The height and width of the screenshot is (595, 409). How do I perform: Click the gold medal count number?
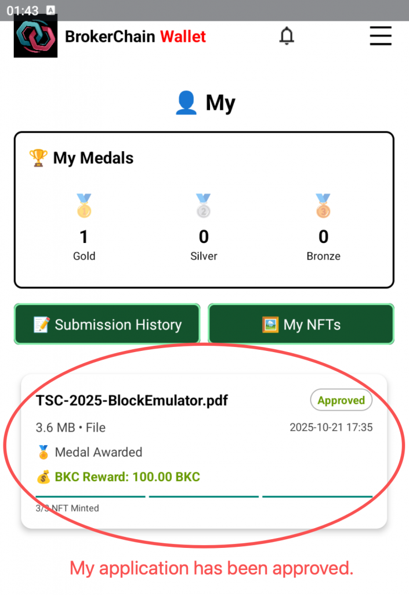click(84, 236)
